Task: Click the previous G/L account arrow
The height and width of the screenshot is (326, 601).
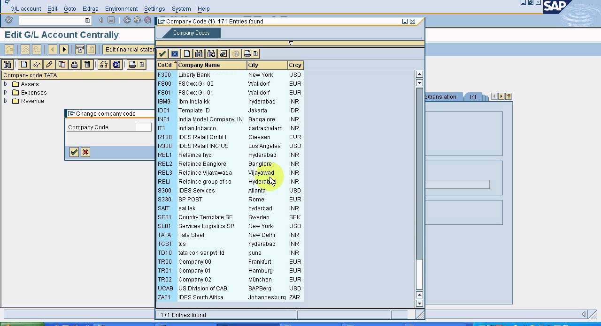Action: pyautogui.click(x=53, y=49)
